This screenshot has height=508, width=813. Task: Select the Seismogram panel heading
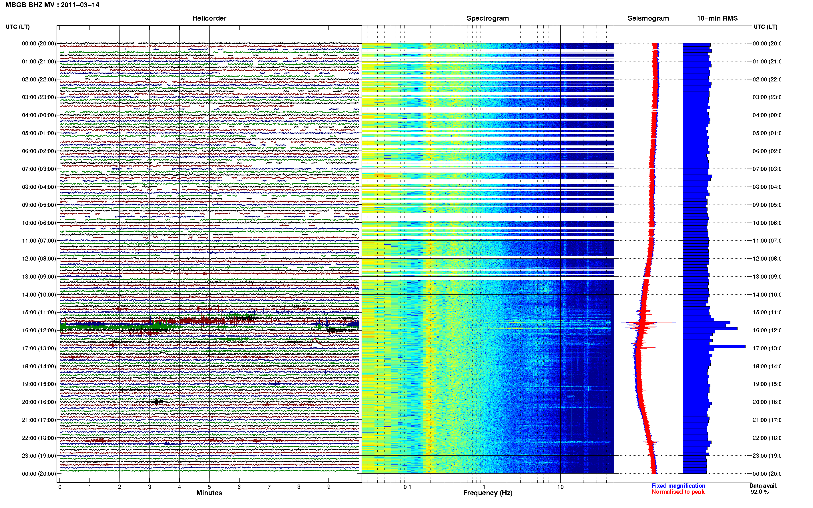pos(648,18)
